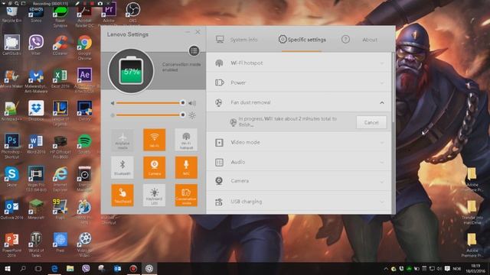
Task: Cancel the fan dust removal
Action: (371, 122)
